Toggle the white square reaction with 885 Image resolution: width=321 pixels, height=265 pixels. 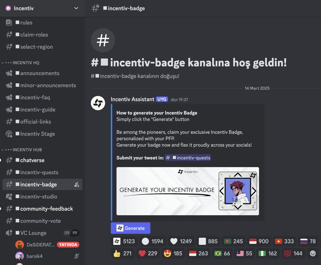point(208,241)
